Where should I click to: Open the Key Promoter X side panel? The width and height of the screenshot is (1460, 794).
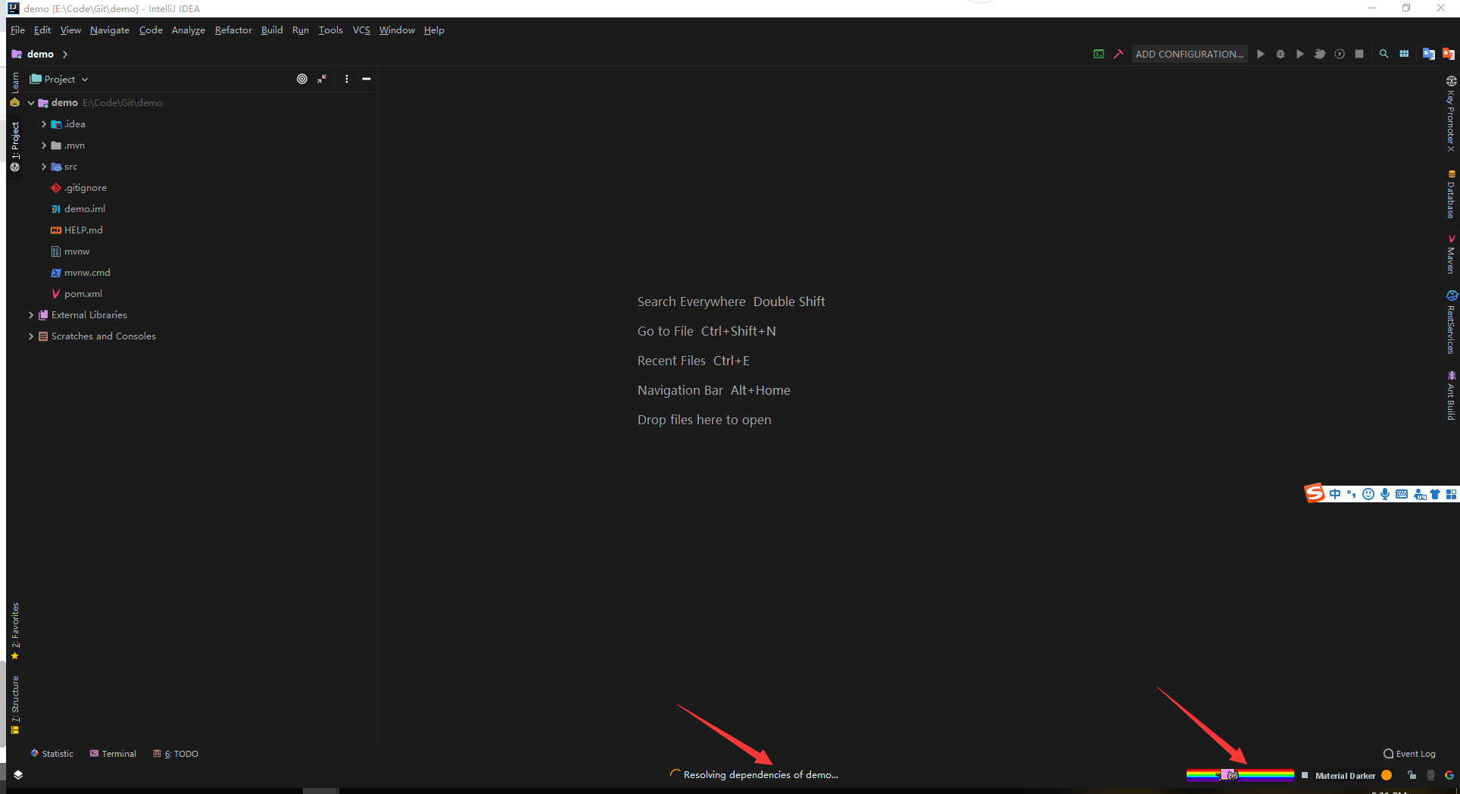1451,114
